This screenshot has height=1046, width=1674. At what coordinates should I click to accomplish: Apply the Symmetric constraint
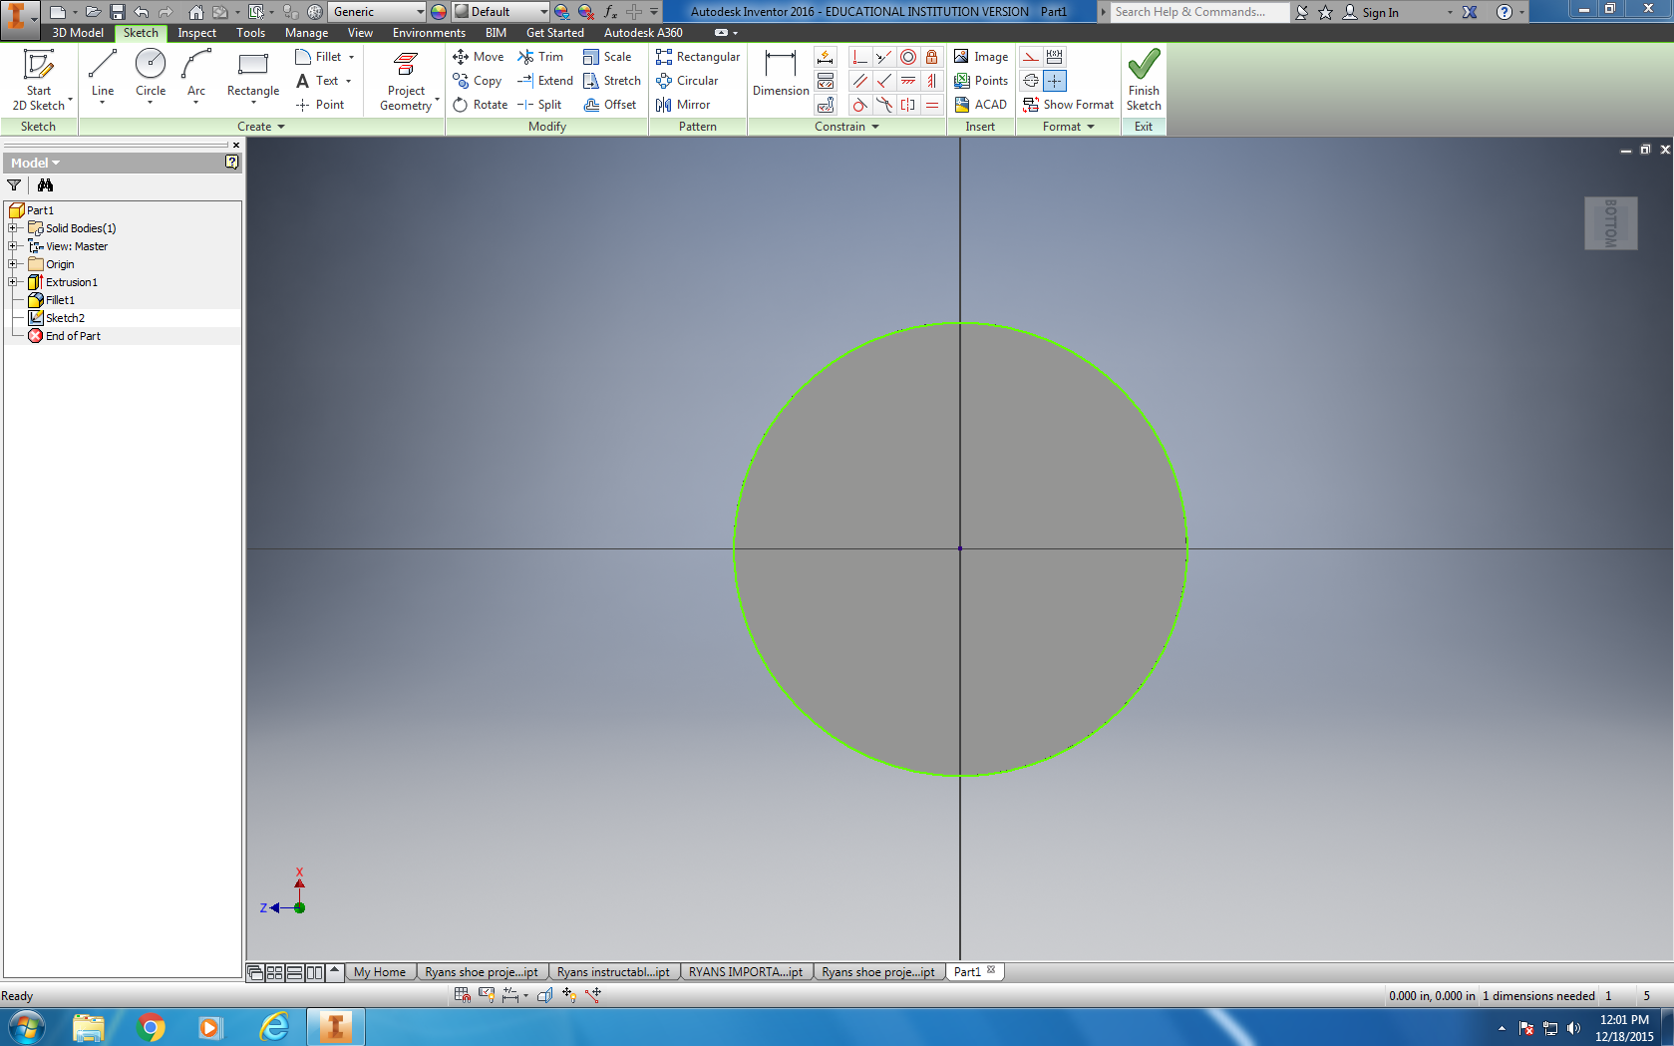(907, 105)
